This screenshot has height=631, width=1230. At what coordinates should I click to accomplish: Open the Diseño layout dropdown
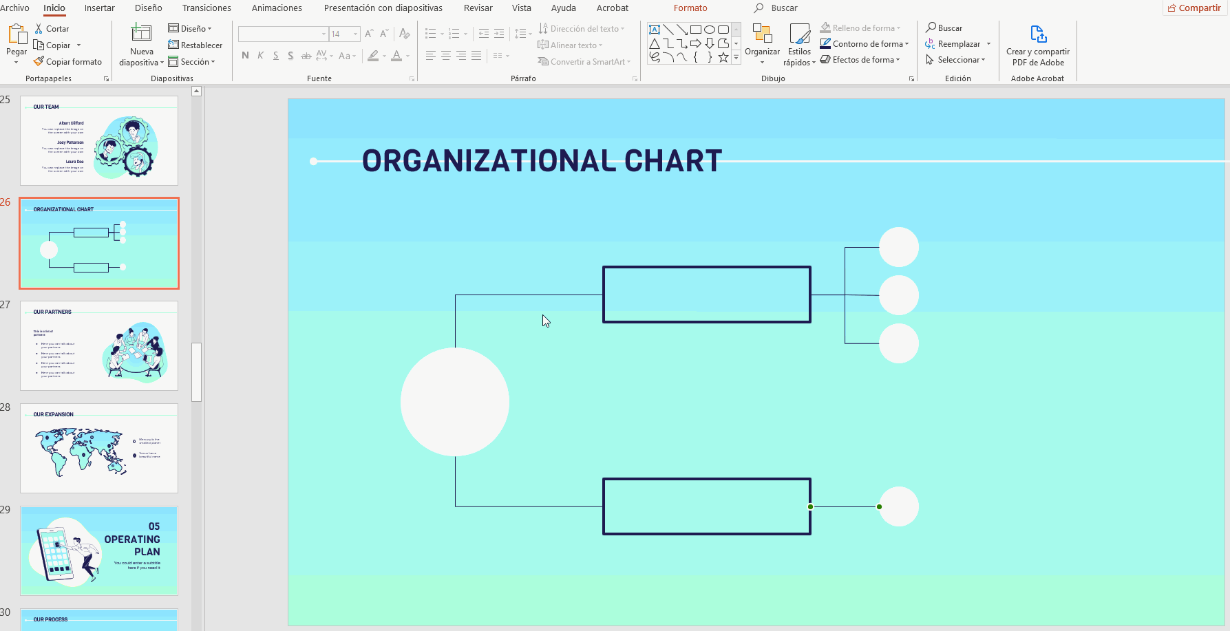click(x=190, y=29)
